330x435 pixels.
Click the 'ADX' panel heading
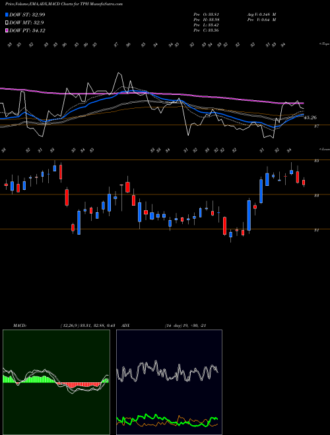click(126, 326)
